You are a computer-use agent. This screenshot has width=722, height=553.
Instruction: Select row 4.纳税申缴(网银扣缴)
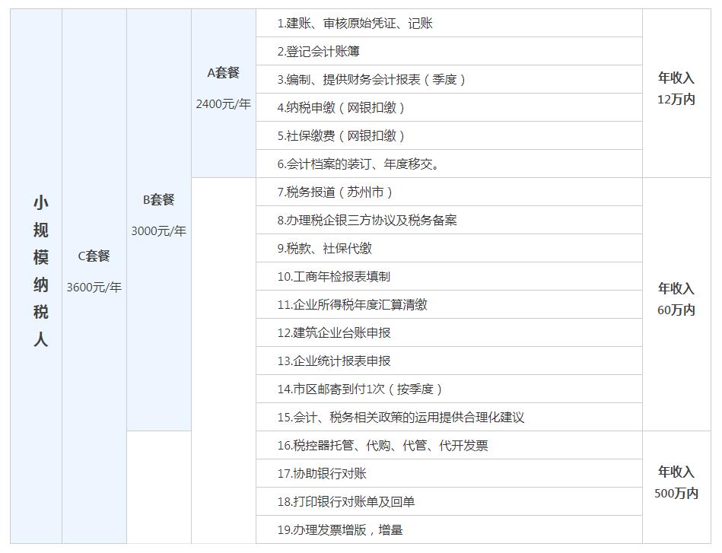click(449, 107)
